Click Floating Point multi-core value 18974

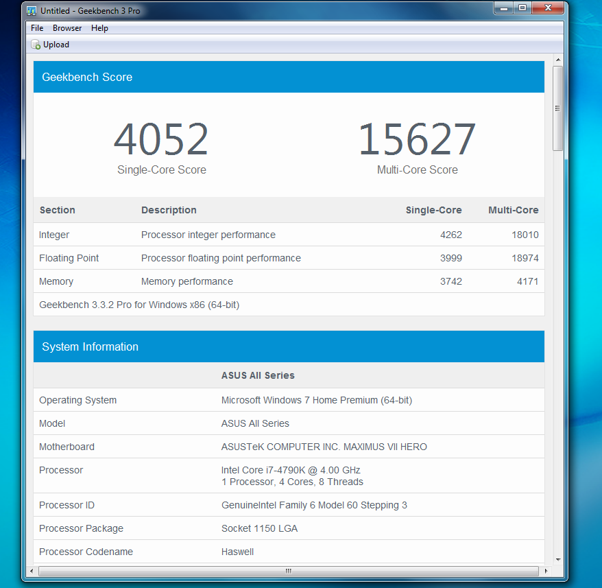point(525,258)
